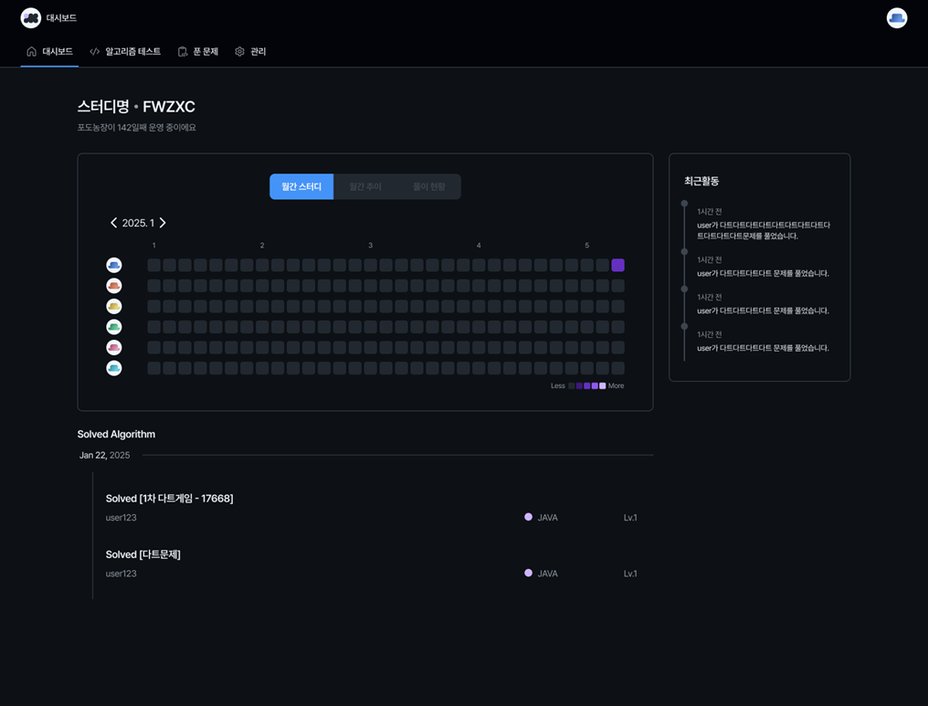Image resolution: width=928 pixels, height=706 pixels.
Task: Open the profile avatar at top right
Action: pyautogui.click(x=897, y=17)
